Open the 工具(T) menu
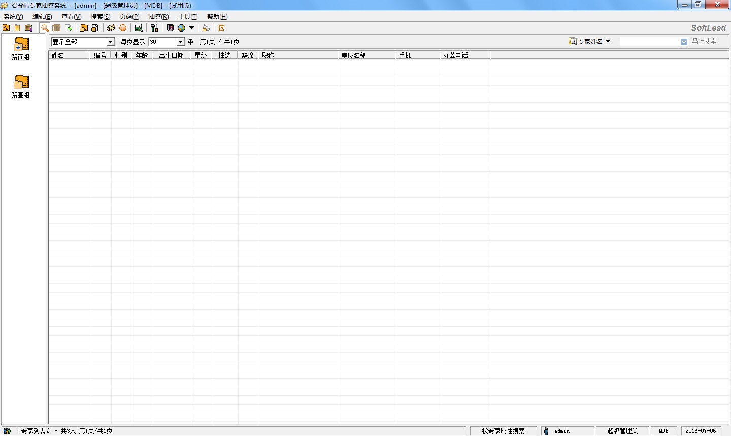 [x=188, y=17]
